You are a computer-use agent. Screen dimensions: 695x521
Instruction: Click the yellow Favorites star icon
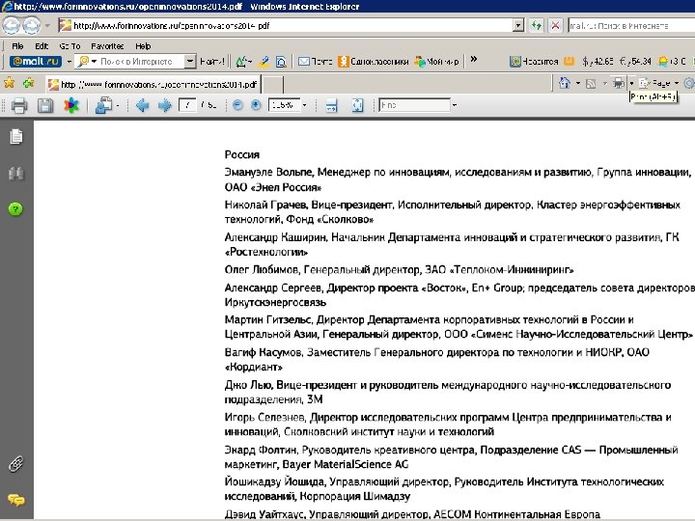[x=9, y=83]
